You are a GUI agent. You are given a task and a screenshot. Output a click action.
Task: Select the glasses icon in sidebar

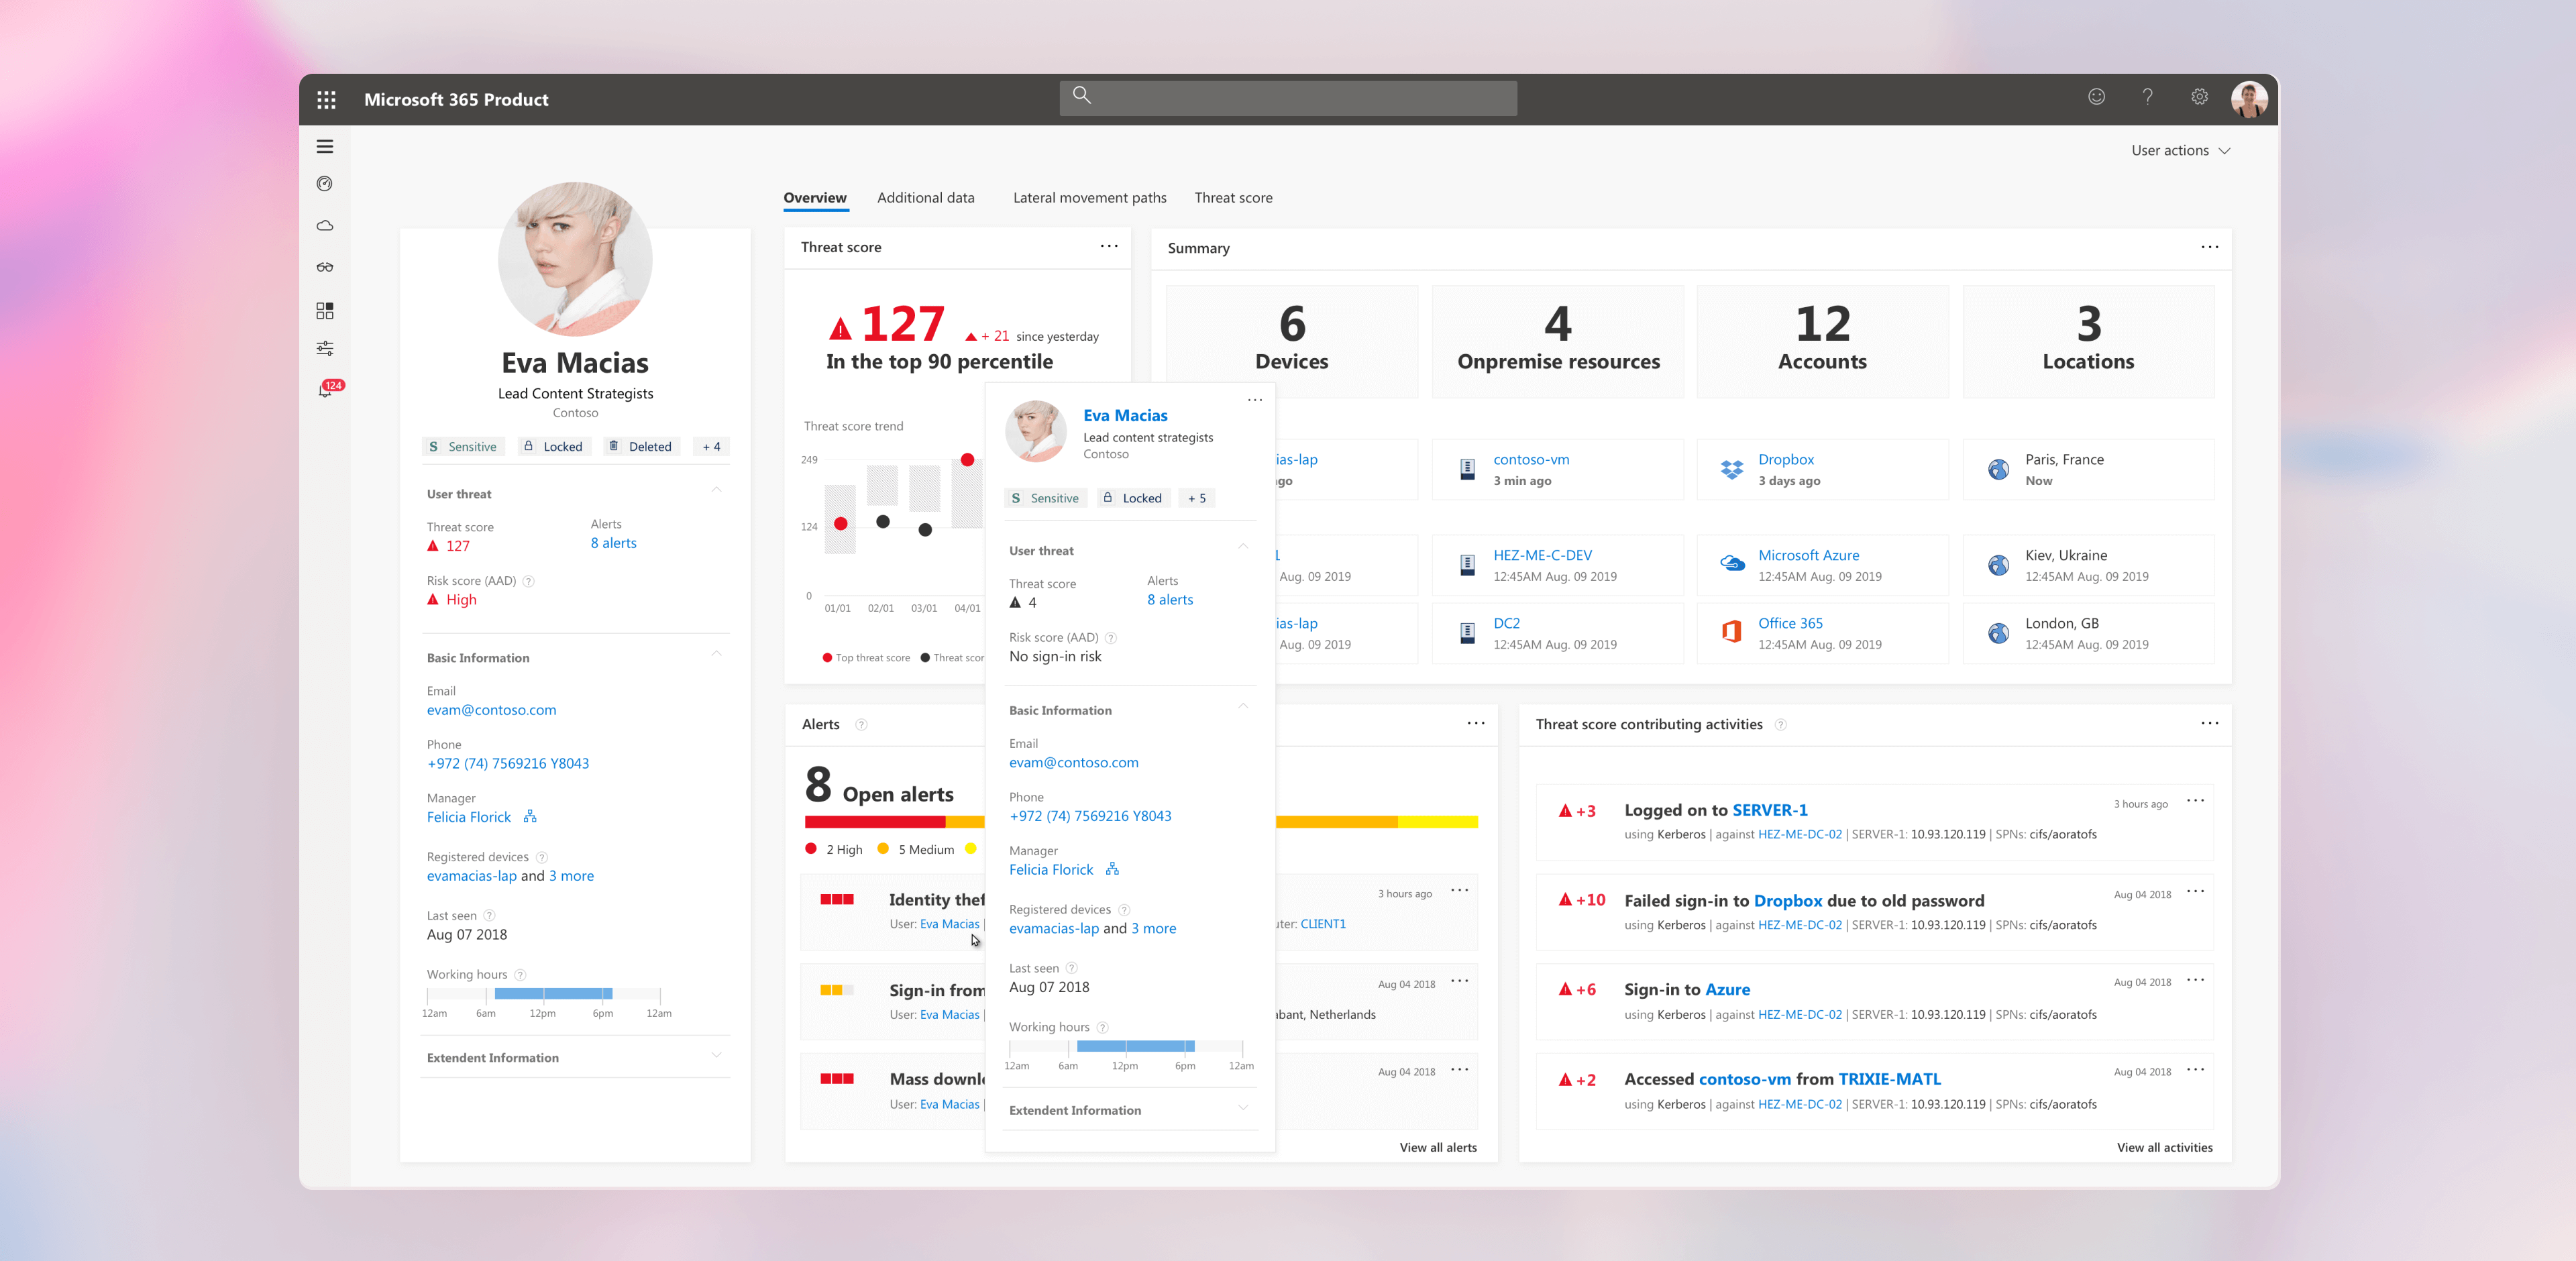[x=325, y=267]
